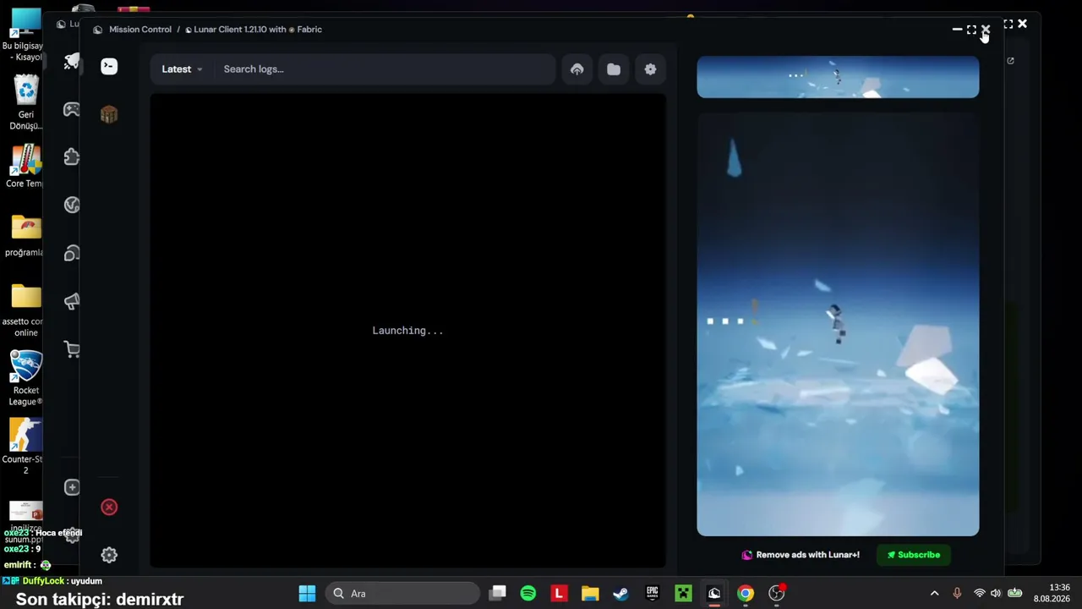Maximize the Mission Control window

pos(971,30)
